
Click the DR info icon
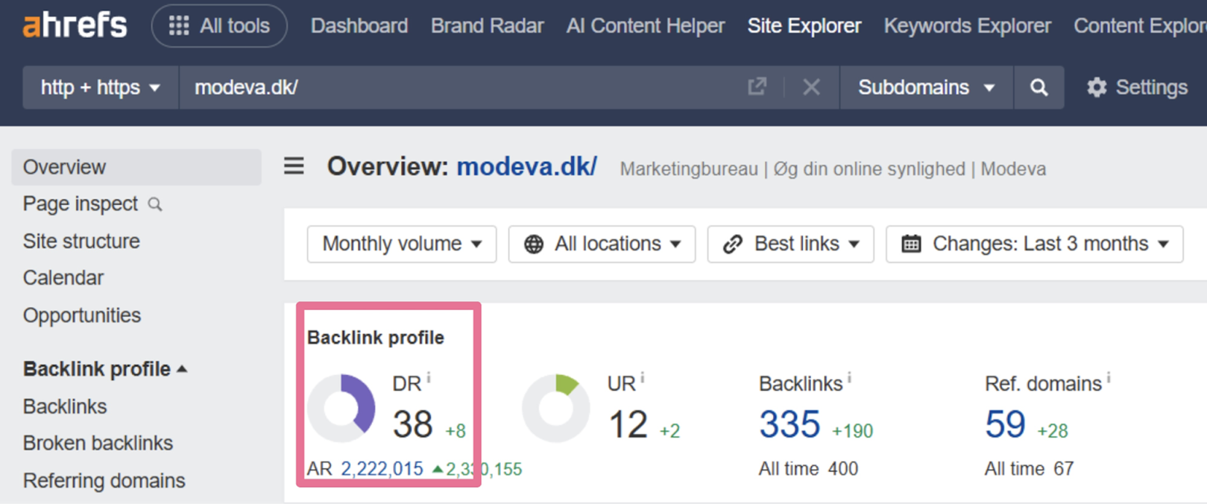pyautogui.click(x=429, y=378)
